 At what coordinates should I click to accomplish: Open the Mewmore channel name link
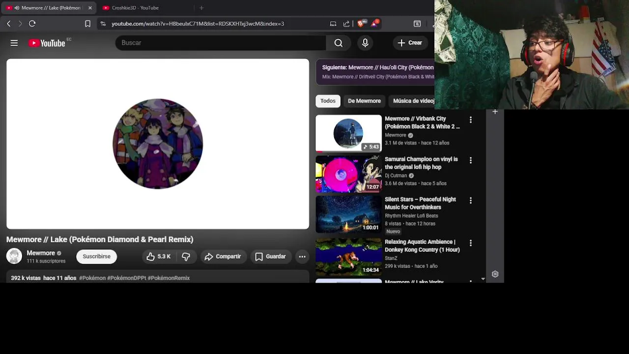[x=41, y=253]
